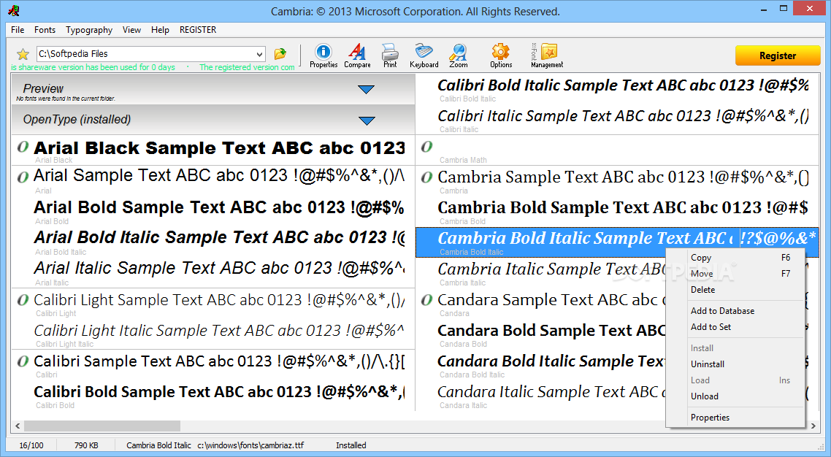
Task: Choose Delete from the context menu
Action: [x=735, y=290]
